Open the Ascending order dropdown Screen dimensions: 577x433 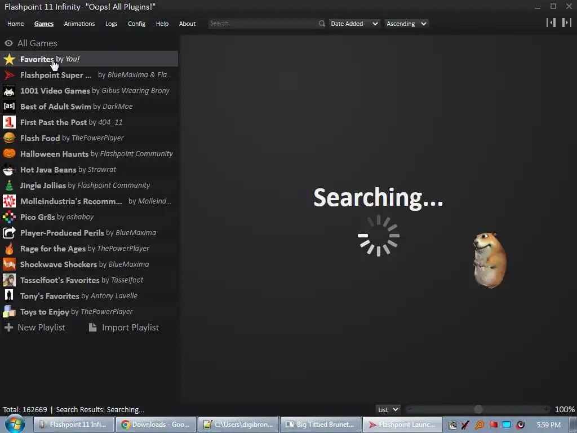click(406, 24)
